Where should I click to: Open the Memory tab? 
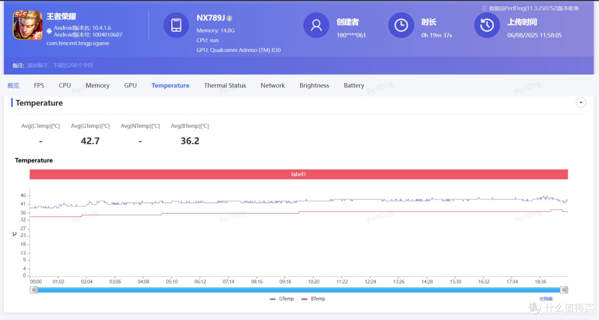[98, 85]
